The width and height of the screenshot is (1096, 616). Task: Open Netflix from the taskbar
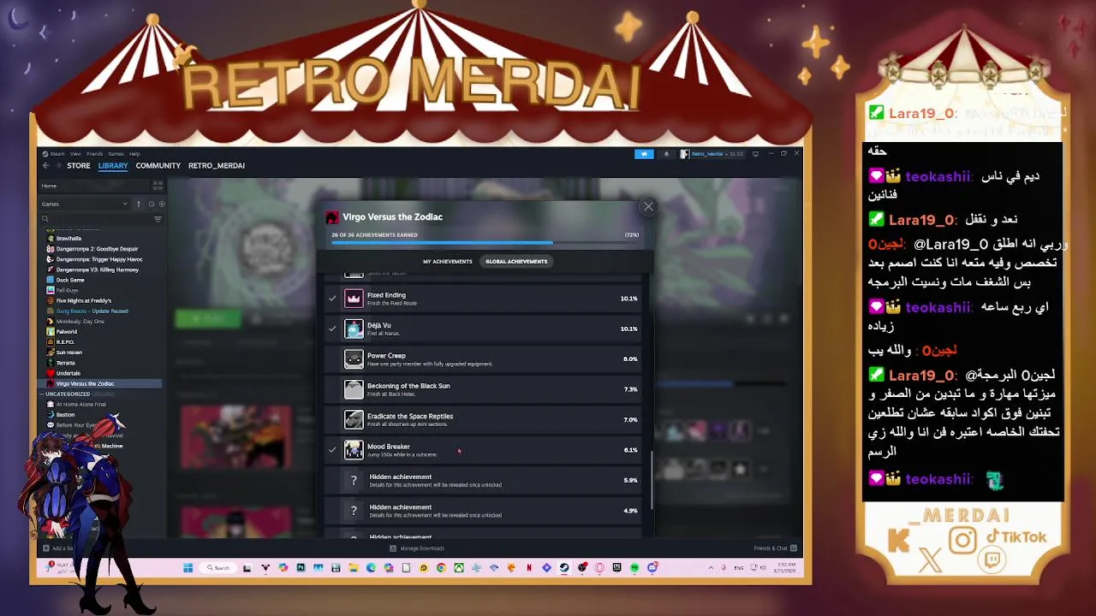point(528,568)
